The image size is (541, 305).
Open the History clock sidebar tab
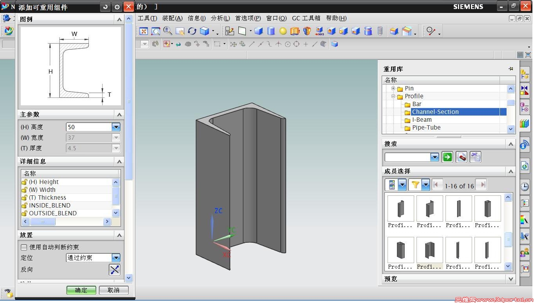[525, 186]
